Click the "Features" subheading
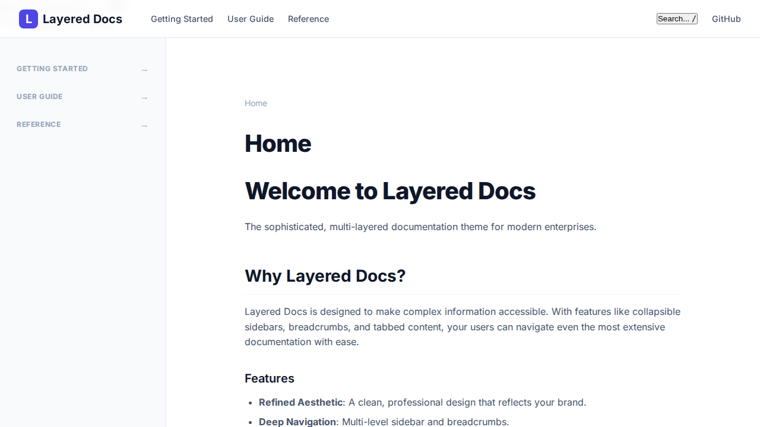This screenshot has width=760, height=427. [x=269, y=378]
